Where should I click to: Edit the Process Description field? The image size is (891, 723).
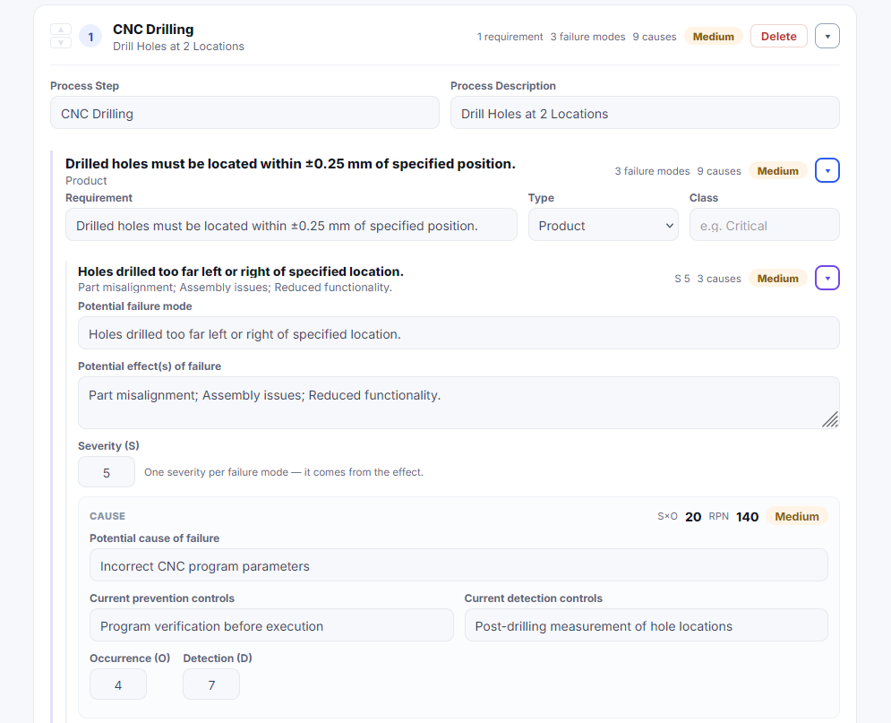click(x=645, y=113)
